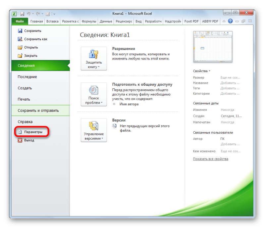Viewport: 265px width, 228px height.
Task: Click the Сведения: Книга1 heading
Action: (105, 35)
